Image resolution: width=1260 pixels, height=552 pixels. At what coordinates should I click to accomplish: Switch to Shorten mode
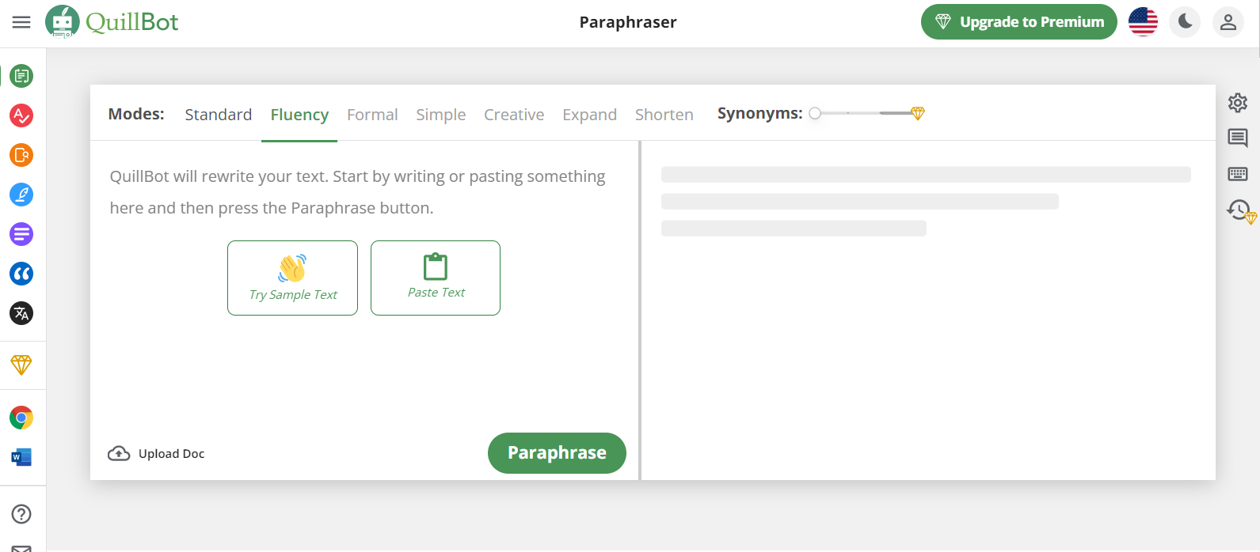point(664,115)
